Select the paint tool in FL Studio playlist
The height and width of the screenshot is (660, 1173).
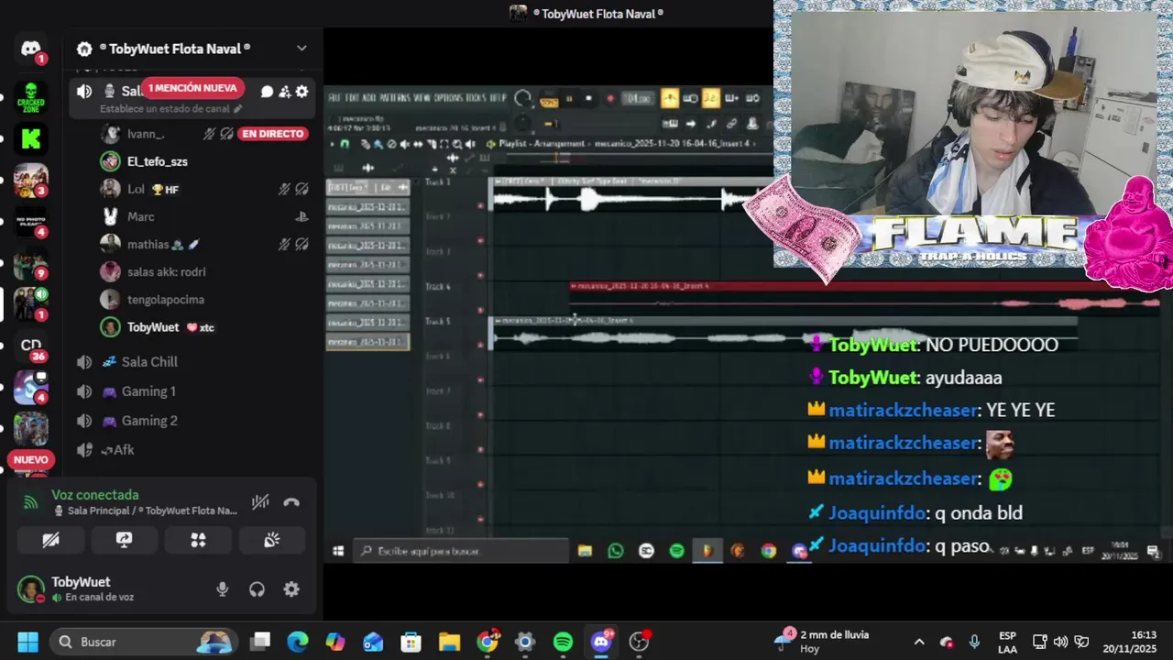tap(378, 145)
